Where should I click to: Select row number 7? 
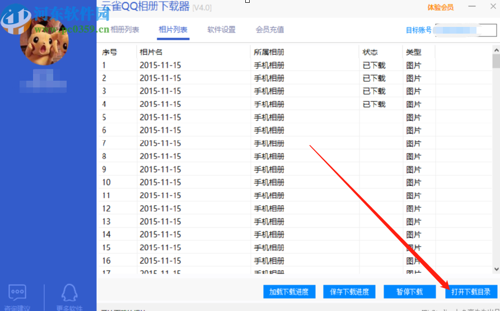pyautogui.click(x=104, y=143)
